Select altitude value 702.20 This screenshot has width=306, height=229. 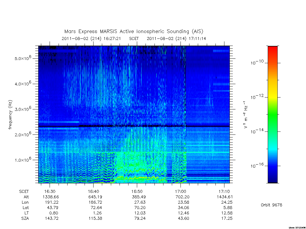[183, 197]
